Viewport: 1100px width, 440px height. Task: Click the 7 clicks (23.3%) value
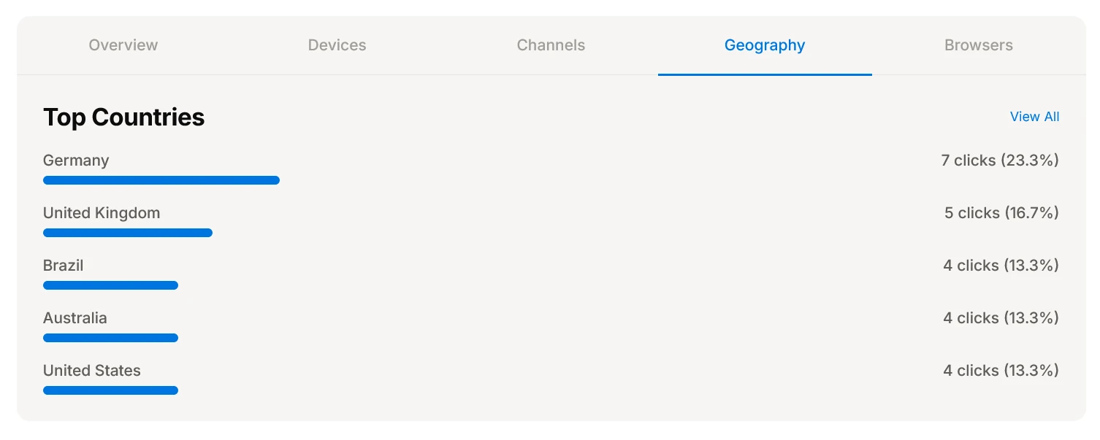(1000, 161)
